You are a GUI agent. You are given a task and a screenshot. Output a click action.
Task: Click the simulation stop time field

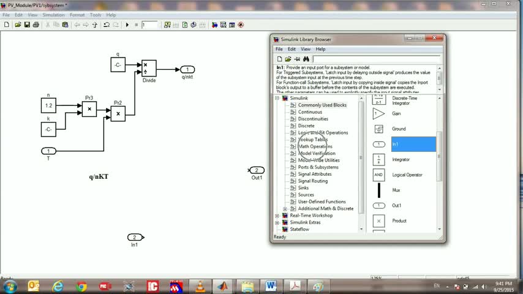pos(149,25)
